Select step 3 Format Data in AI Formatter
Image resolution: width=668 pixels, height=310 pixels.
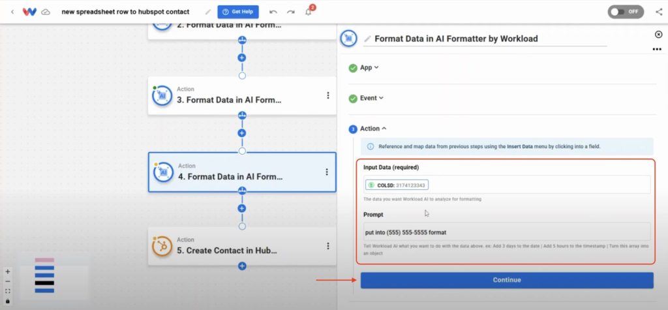[x=242, y=96]
